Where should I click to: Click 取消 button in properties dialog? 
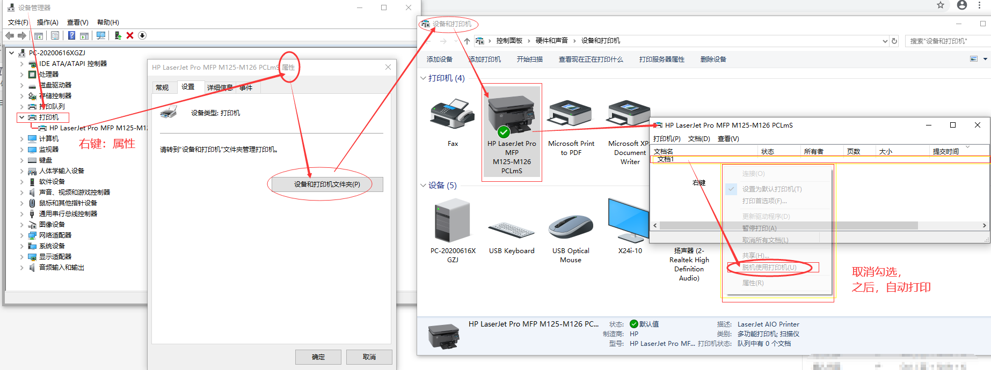click(x=369, y=357)
